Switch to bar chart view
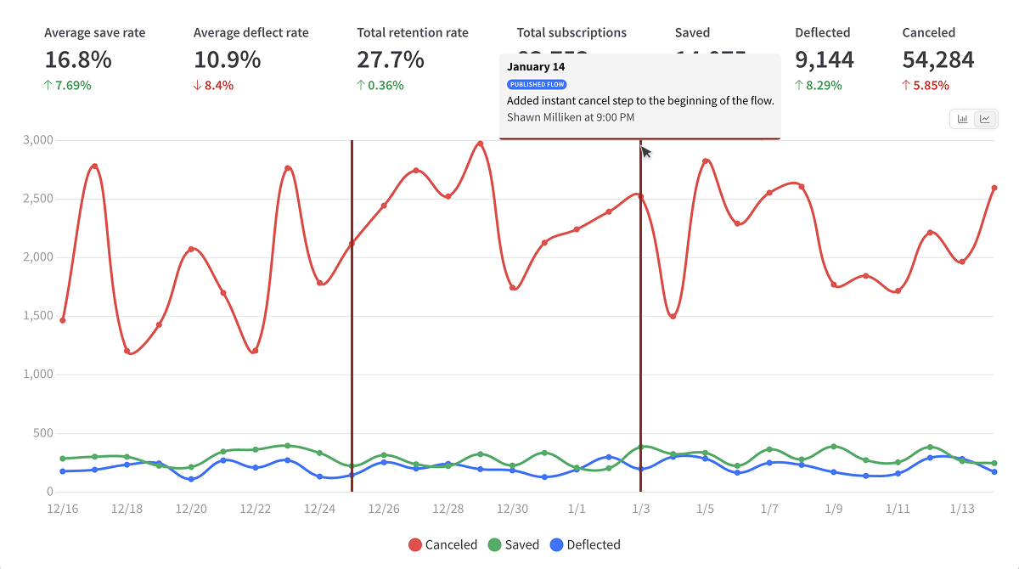The width and height of the screenshot is (1019, 569). pyautogui.click(x=963, y=119)
